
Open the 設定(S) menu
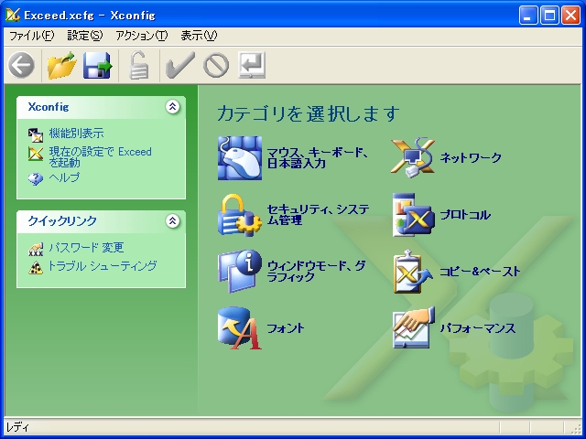(x=85, y=36)
